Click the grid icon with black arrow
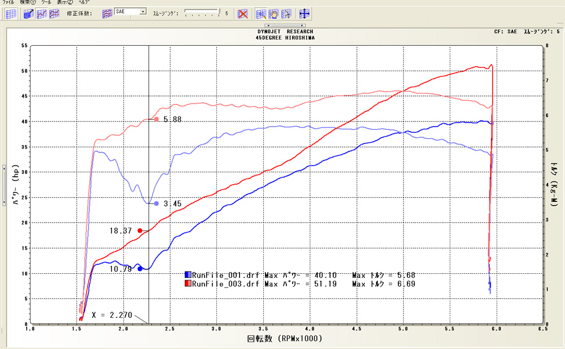Image resolution: width=565 pixels, height=349 pixels. tap(30, 14)
